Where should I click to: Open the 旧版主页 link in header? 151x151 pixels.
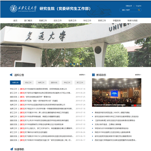pos(129,6)
